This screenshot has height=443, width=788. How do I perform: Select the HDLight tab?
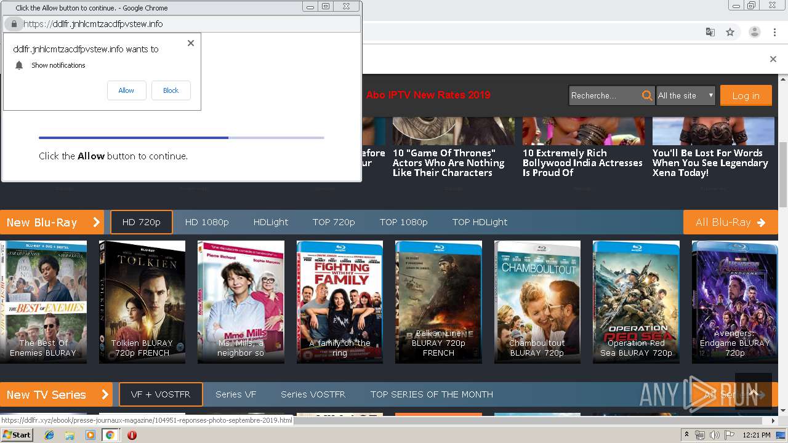point(271,222)
